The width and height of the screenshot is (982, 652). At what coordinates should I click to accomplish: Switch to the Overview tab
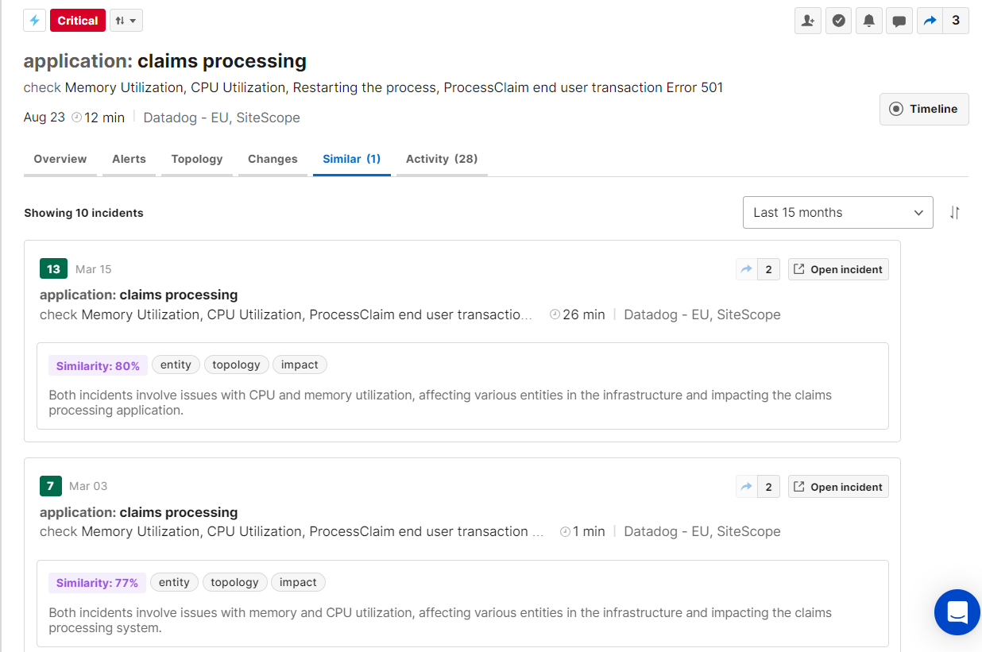coord(60,159)
